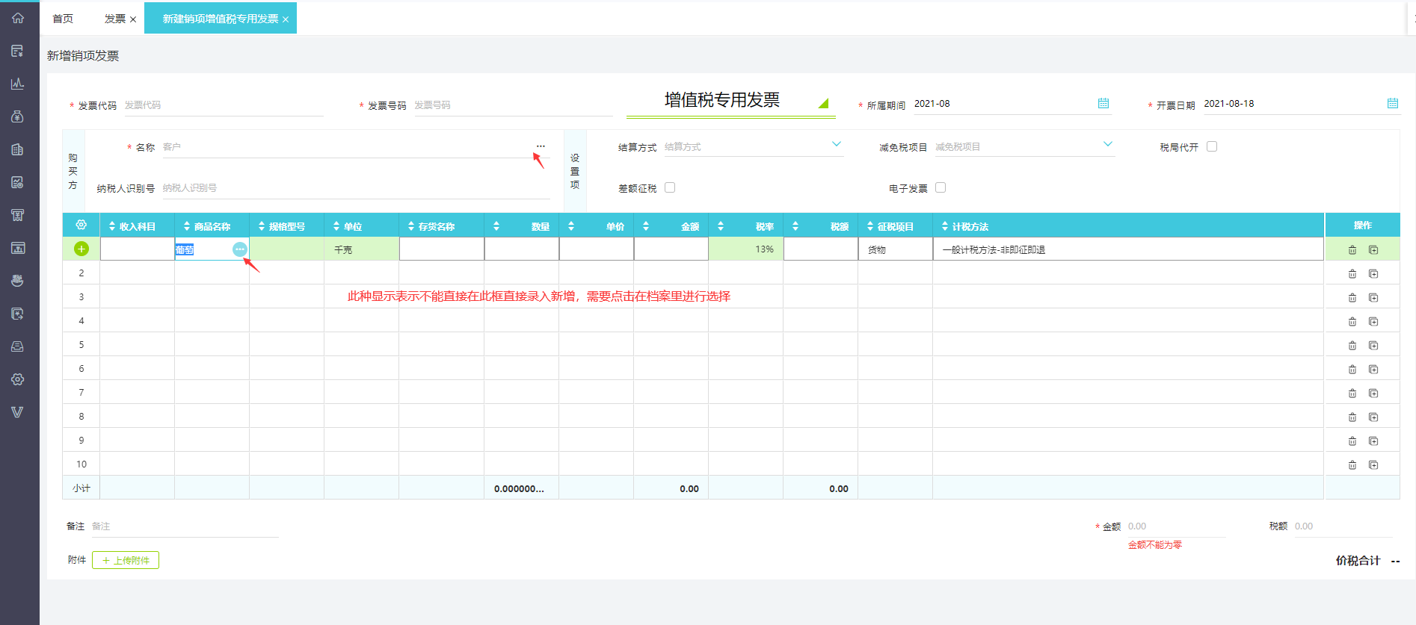The image size is (1416, 625).
Task: Open the chart report sidebar icon
Action: [18, 182]
